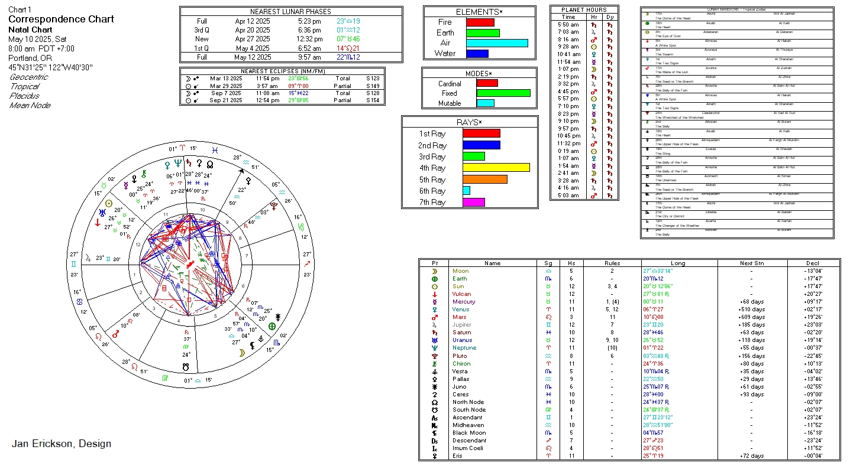Click the Neptune trident glyph in the table
This screenshot has height=466, width=850.
[435, 348]
